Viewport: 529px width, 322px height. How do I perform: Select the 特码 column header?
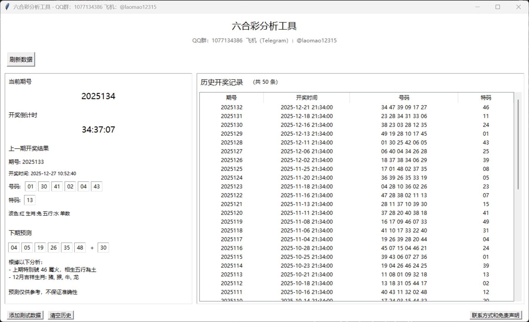pos(486,98)
